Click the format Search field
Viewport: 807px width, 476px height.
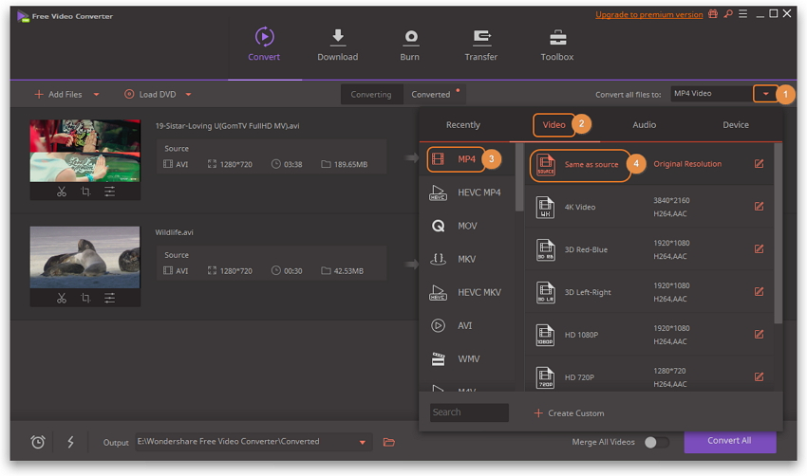[469, 412]
